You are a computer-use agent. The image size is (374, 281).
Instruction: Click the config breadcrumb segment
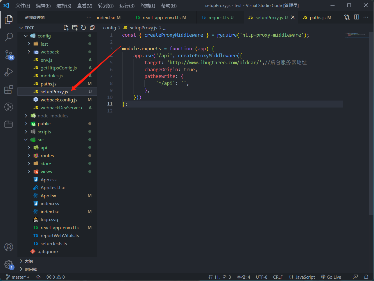(110, 28)
